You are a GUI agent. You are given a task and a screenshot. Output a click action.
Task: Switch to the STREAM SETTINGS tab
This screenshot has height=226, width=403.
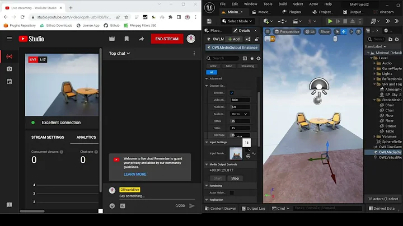click(x=48, y=138)
